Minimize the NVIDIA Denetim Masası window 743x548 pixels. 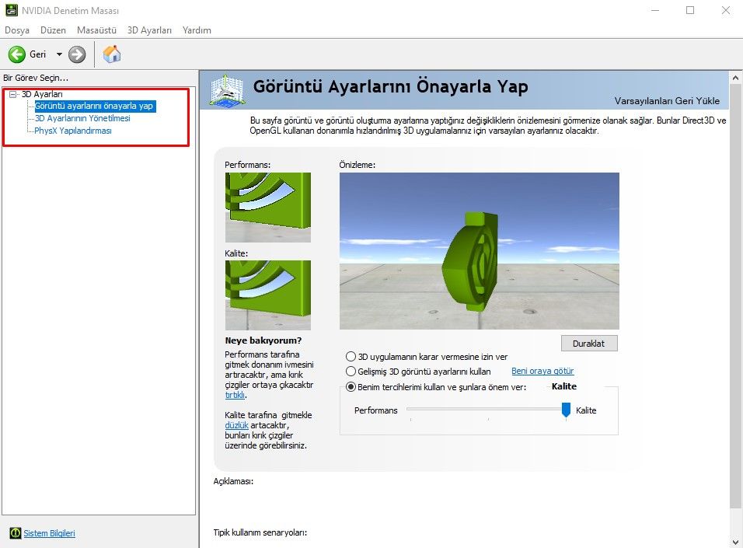point(655,10)
